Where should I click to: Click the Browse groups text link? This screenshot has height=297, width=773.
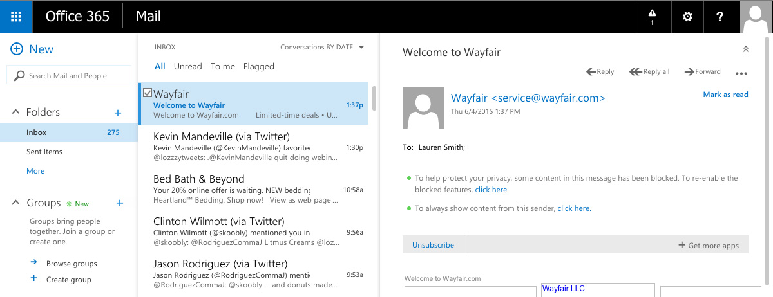tap(72, 264)
